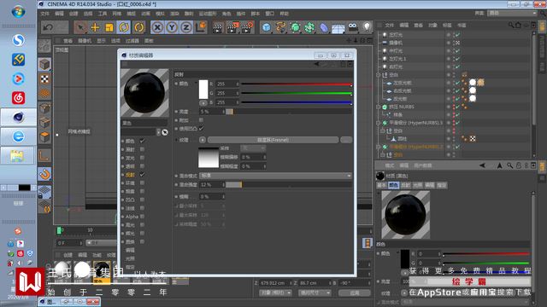This screenshot has height=307, width=547.
Task: Open the red NetEase Music taskbar icon
Action: click(19, 98)
